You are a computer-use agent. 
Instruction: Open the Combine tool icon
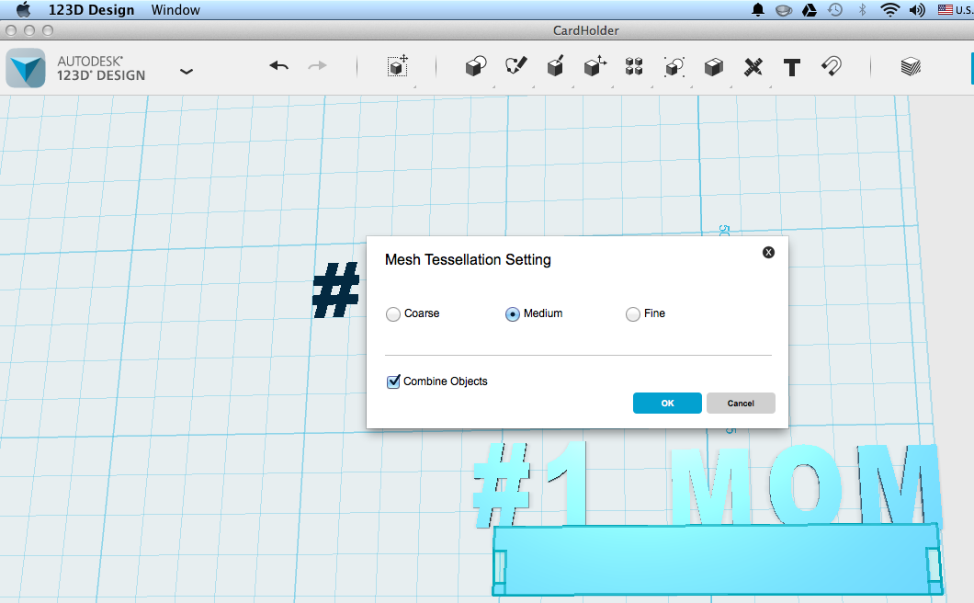[x=714, y=66]
